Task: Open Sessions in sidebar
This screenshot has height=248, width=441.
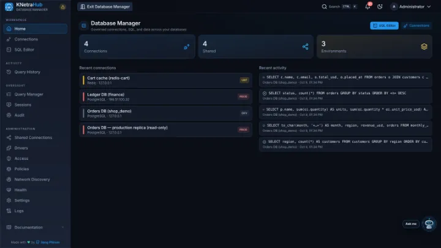Action: click(36, 105)
